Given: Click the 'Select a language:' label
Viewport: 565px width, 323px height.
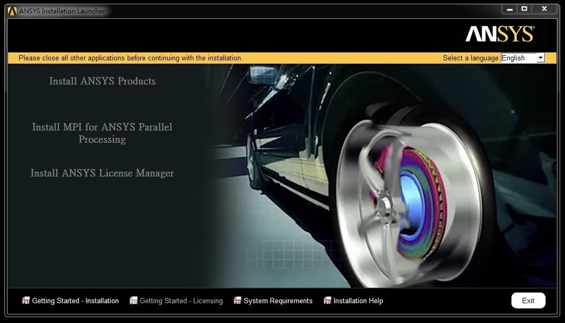Looking at the screenshot, I should (471, 58).
